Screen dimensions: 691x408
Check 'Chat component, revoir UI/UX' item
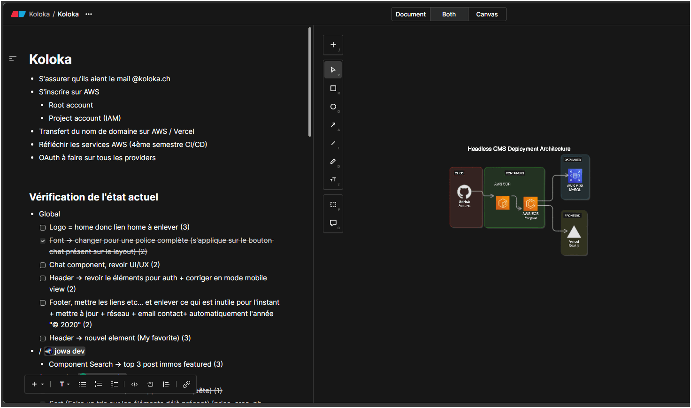[43, 265]
